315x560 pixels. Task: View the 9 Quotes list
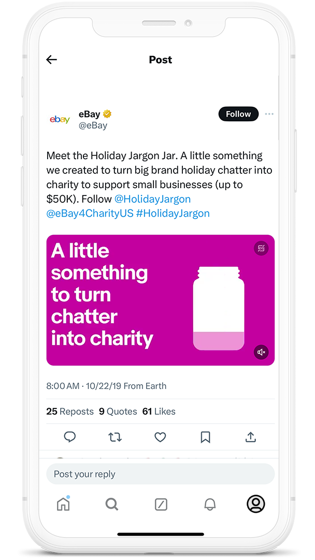click(118, 411)
